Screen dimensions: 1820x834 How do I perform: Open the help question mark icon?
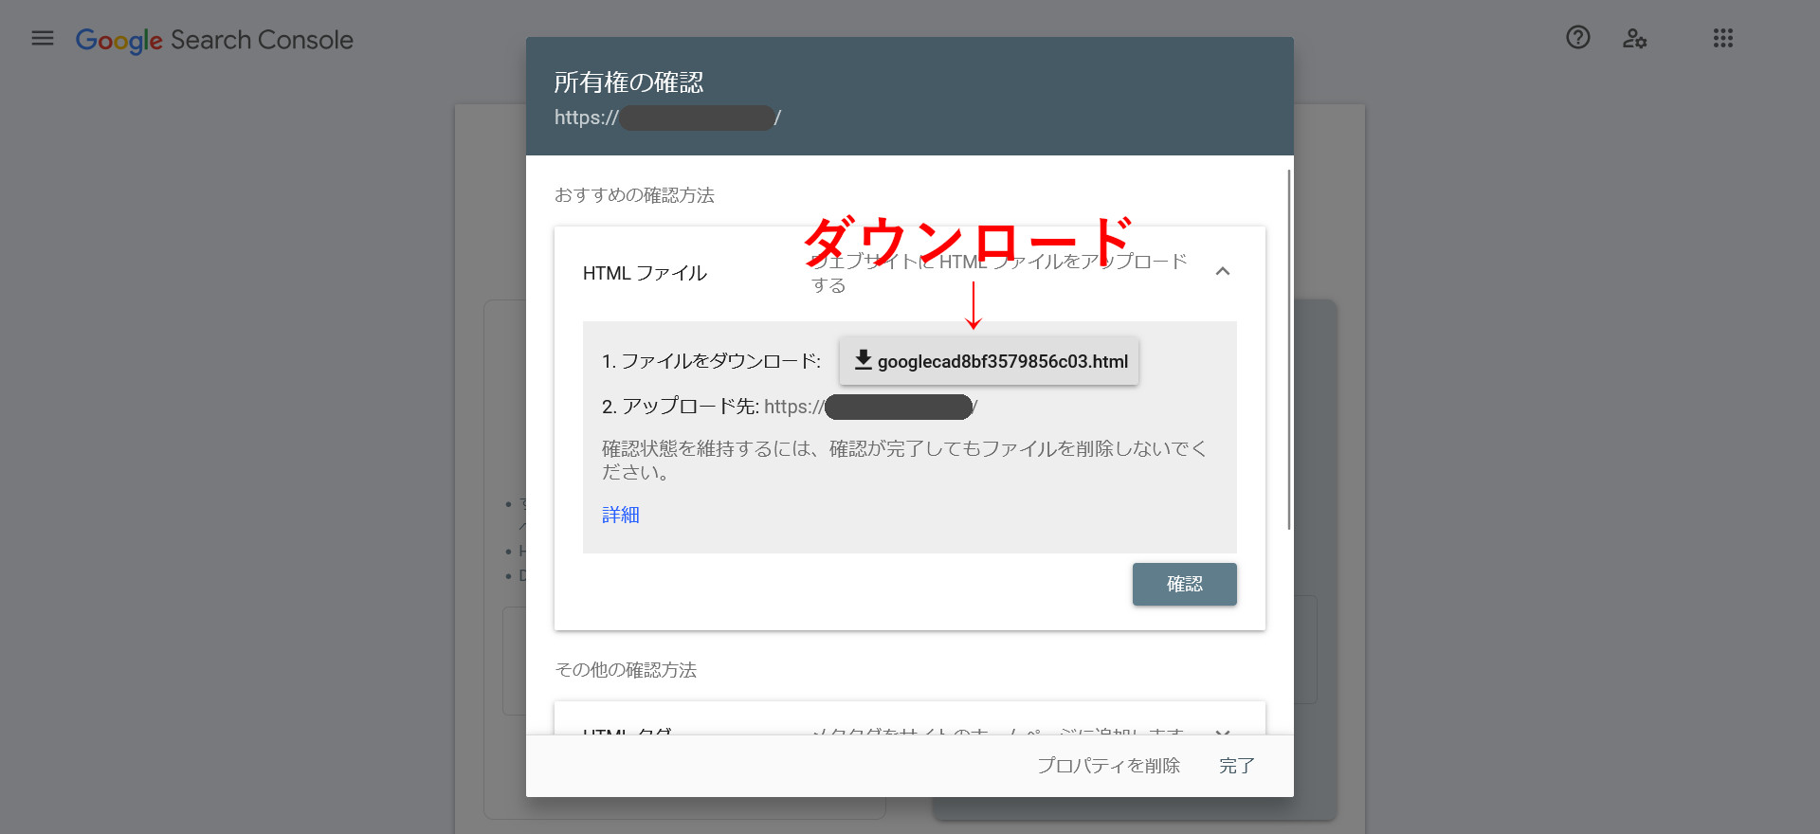point(1578,38)
